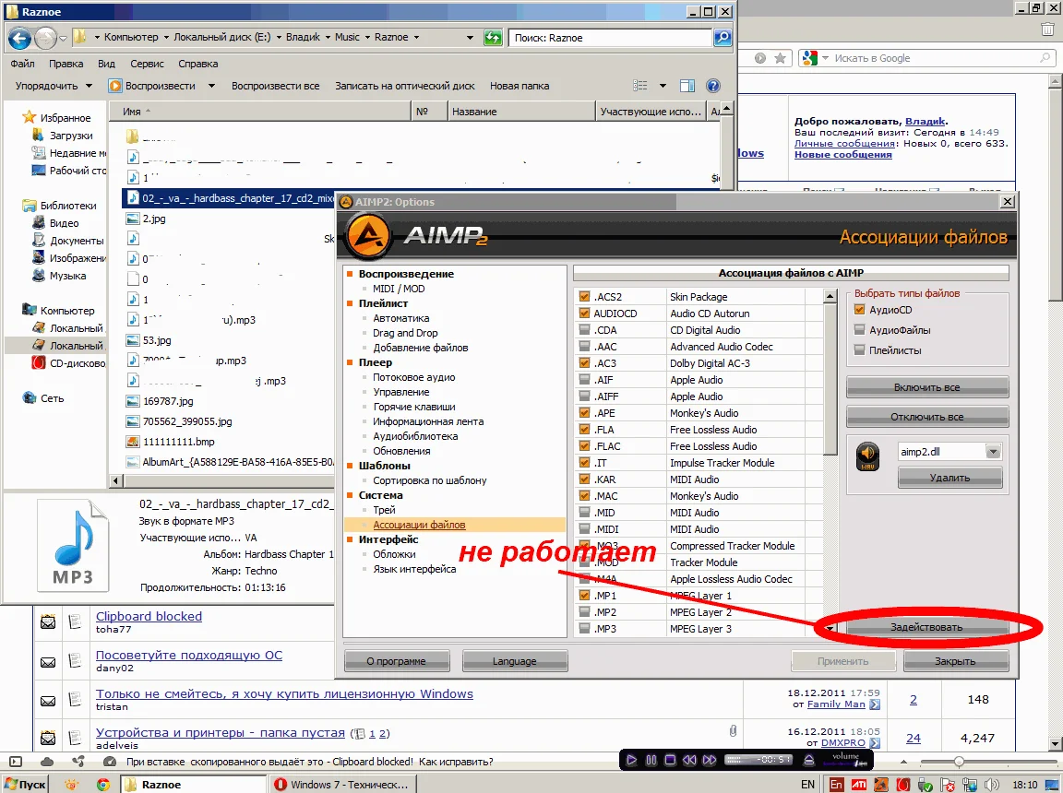Toggle the .FLAC Free Lossless Audio checkbox

tap(584, 445)
